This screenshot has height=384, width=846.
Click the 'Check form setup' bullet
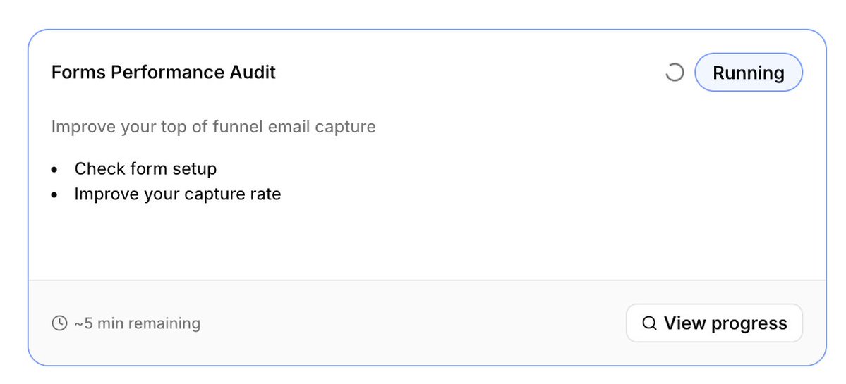[x=145, y=168]
